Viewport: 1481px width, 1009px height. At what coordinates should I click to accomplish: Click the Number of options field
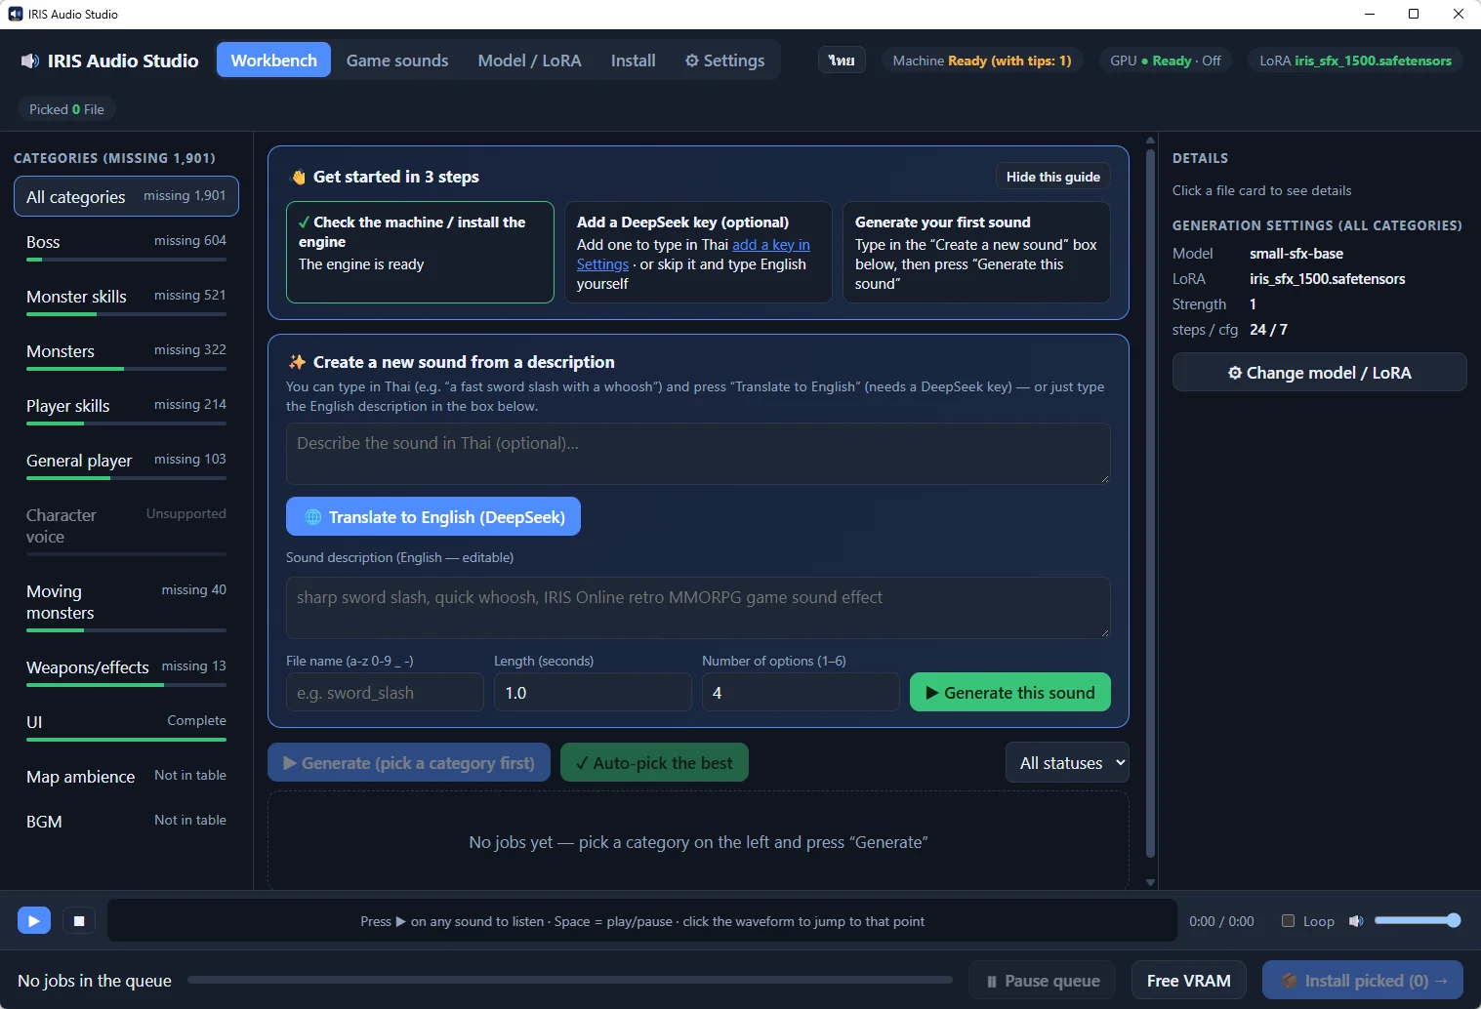801,693
